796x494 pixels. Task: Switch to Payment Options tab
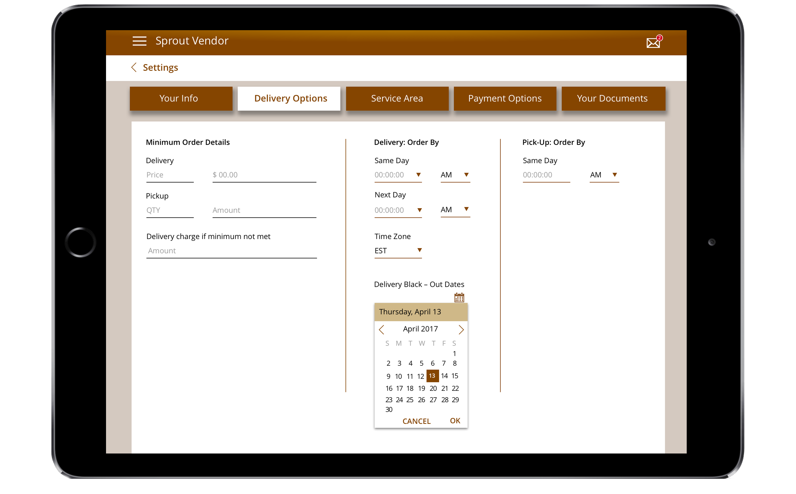point(505,98)
